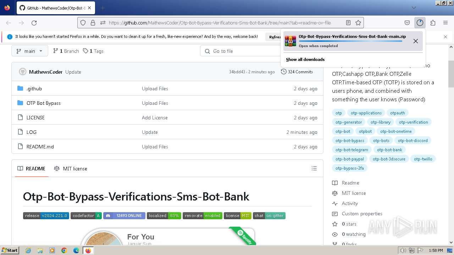
Task: Click the otp-twillo topic tag
Action: point(423,159)
